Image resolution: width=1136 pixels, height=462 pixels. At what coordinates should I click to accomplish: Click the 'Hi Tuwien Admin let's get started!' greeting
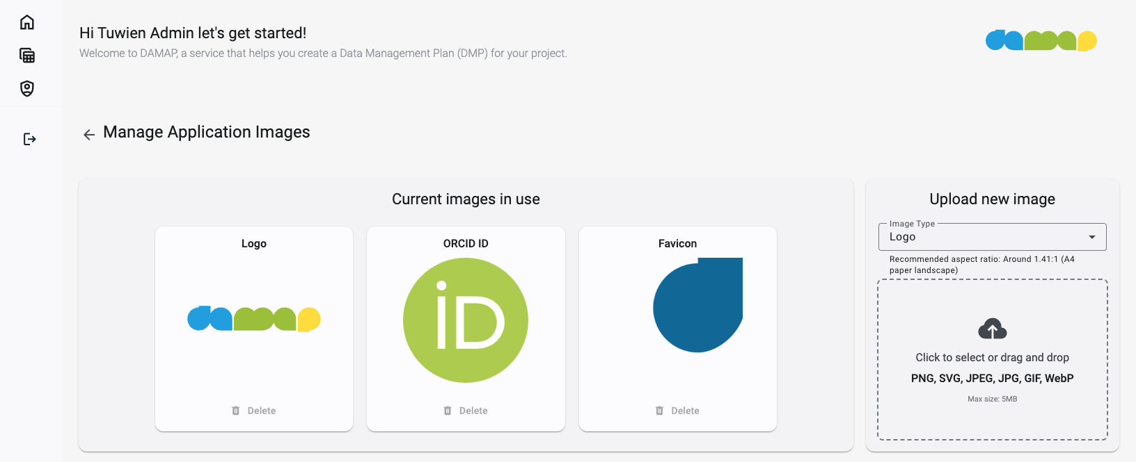click(193, 33)
